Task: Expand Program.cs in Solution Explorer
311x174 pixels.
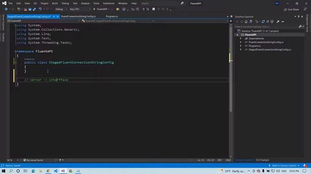Action: click(241, 46)
